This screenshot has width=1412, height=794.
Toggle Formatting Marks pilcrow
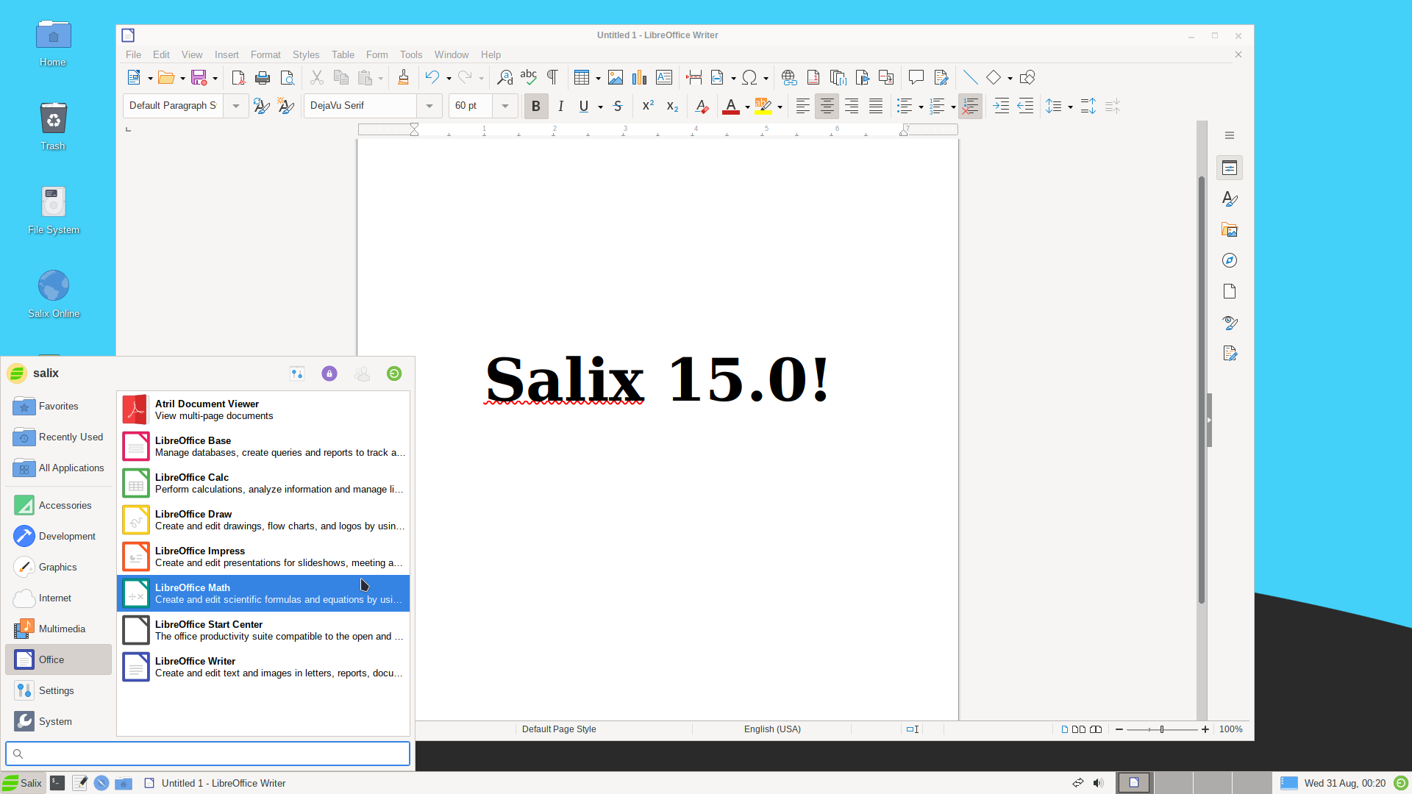(552, 78)
